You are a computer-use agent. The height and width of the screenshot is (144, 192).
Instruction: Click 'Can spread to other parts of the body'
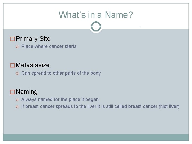(x=61, y=73)
